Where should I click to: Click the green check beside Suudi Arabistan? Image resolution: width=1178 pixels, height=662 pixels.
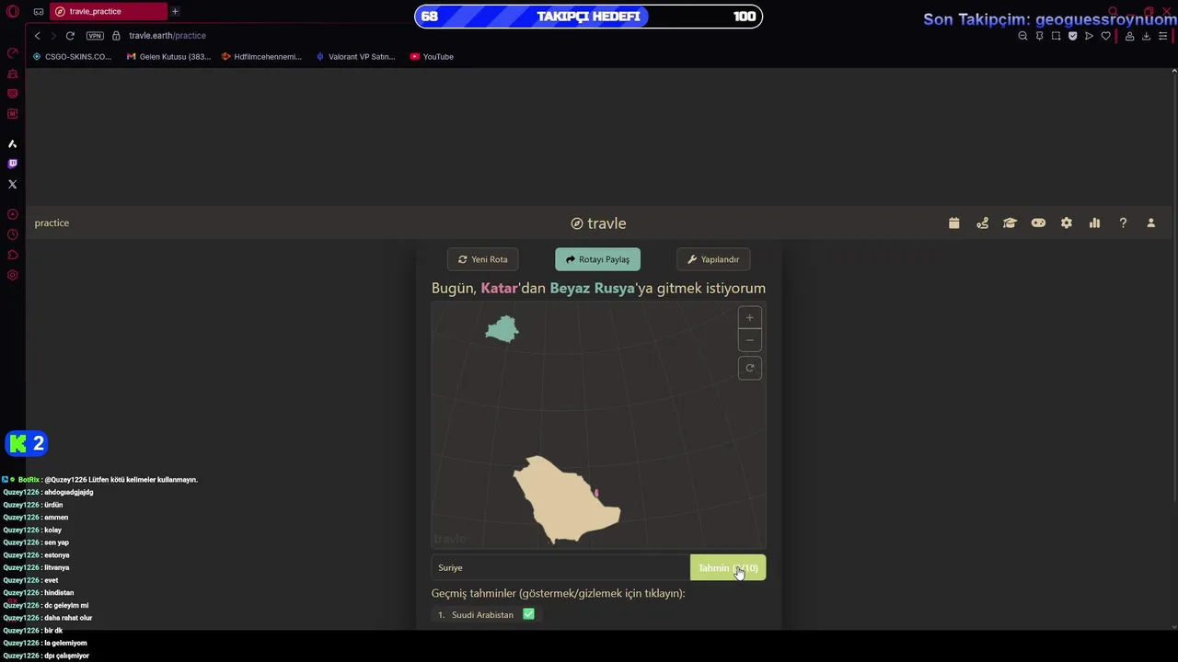528,614
